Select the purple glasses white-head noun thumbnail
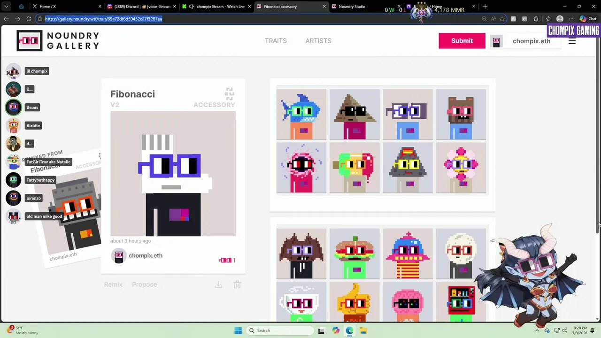Image resolution: width=601 pixels, height=338 pixels. pyautogui.click(x=408, y=115)
